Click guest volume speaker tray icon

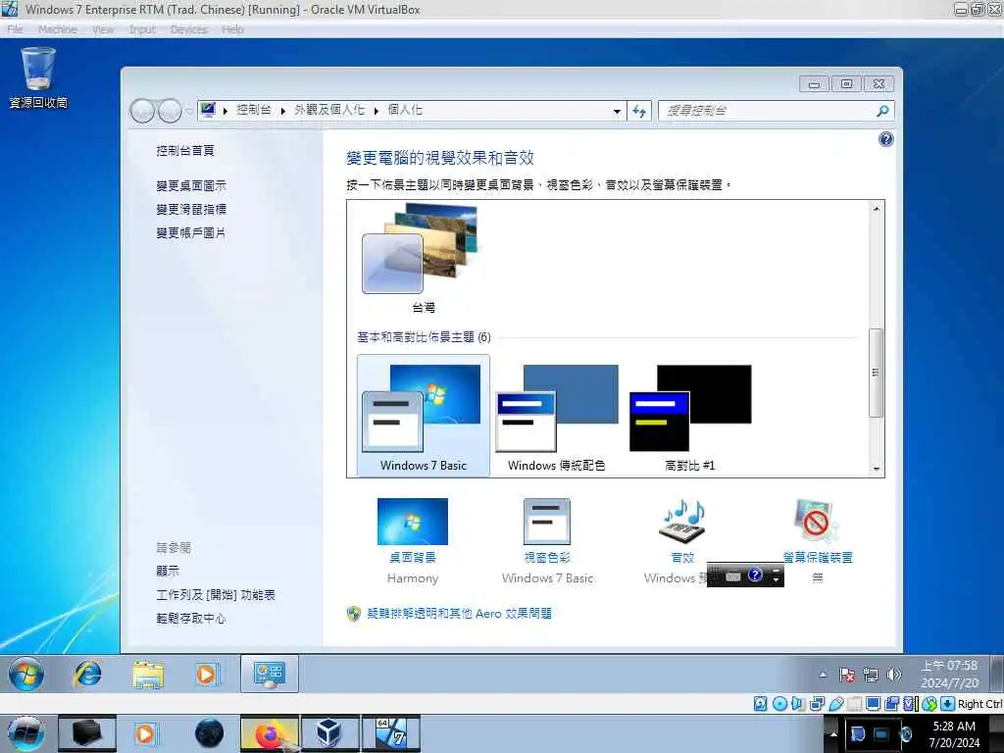[894, 675]
